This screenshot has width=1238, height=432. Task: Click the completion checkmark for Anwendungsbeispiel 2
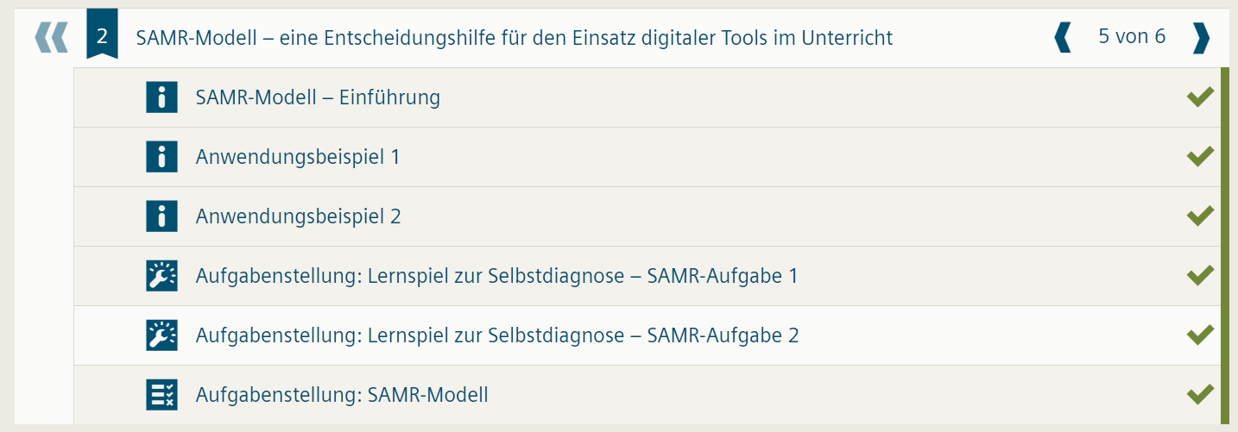pyautogui.click(x=1200, y=216)
